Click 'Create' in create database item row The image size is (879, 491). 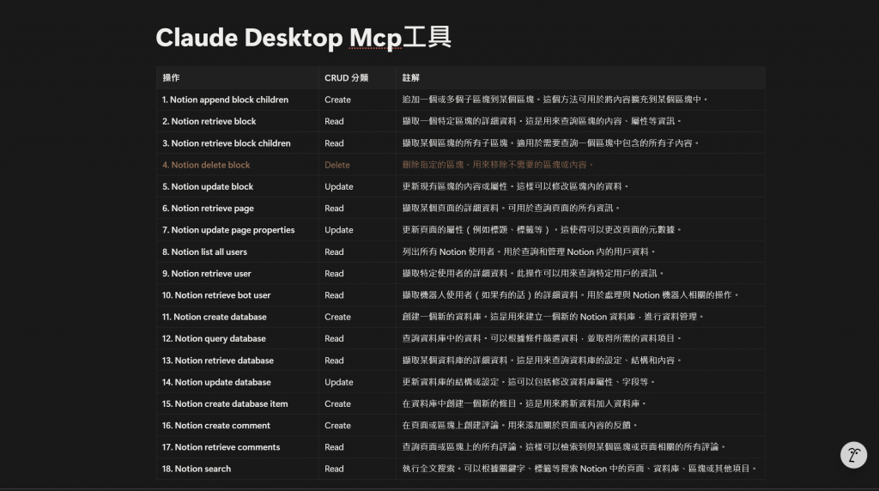point(337,403)
